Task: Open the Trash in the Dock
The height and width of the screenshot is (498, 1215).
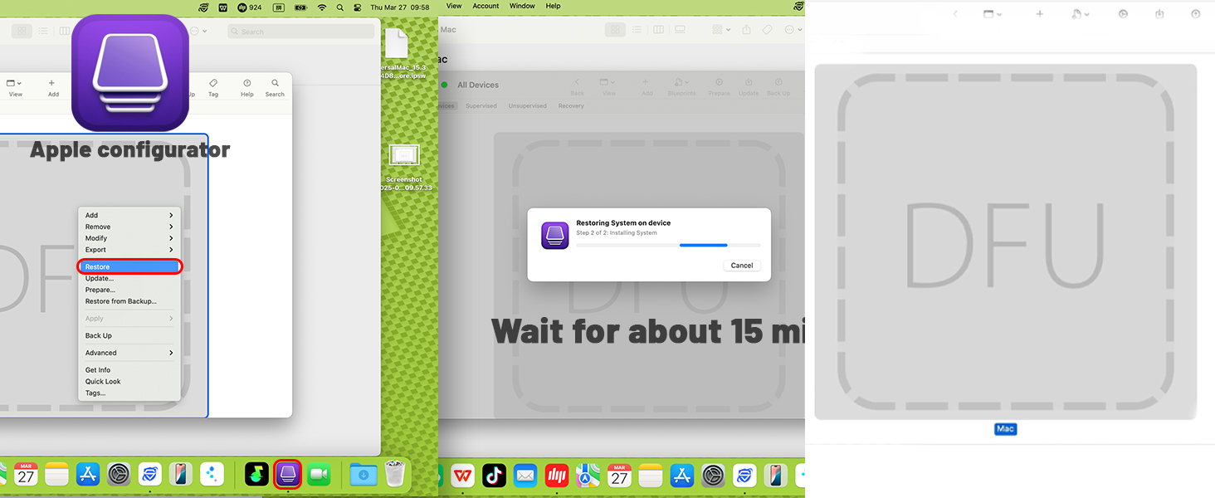Action: [396, 474]
